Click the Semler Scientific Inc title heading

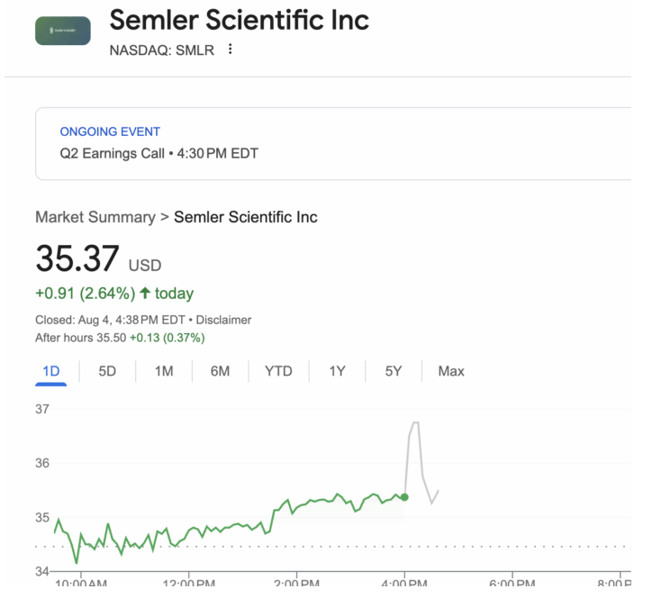239,20
